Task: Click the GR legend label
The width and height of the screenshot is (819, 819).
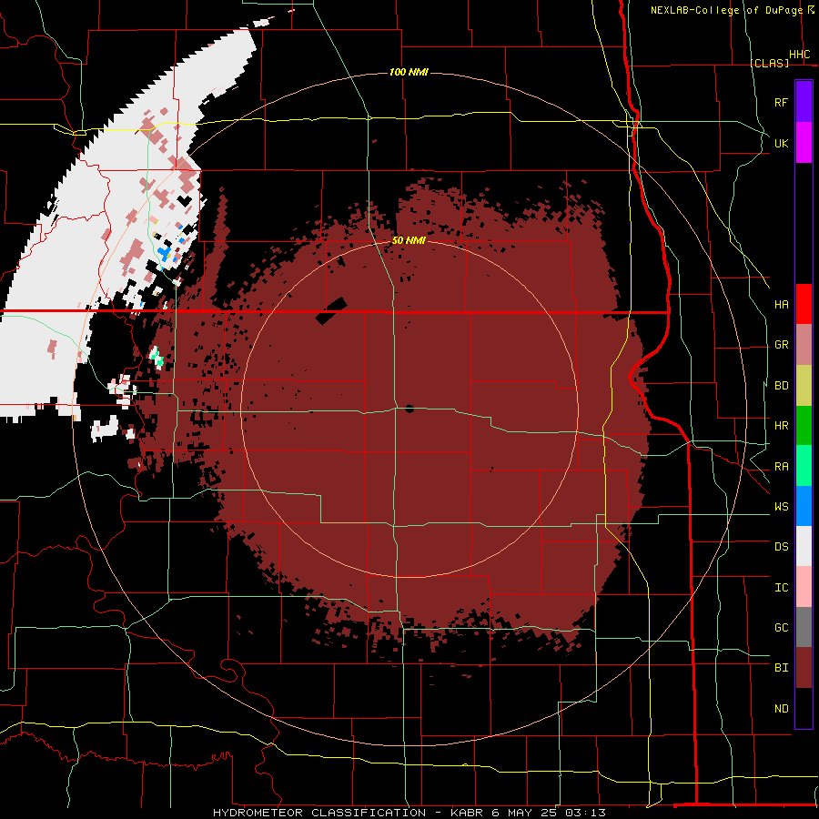Action: pyautogui.click(x=782, y=345)
